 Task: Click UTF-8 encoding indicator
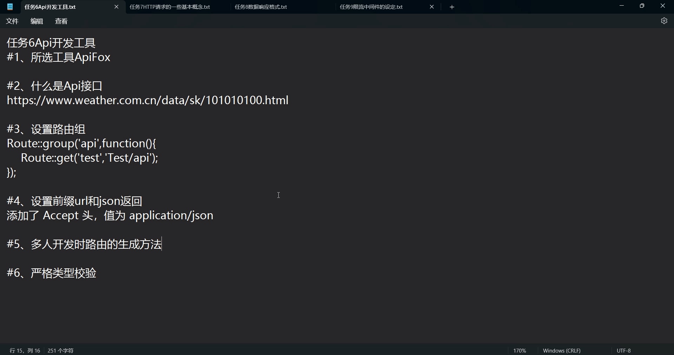[623, 350]
